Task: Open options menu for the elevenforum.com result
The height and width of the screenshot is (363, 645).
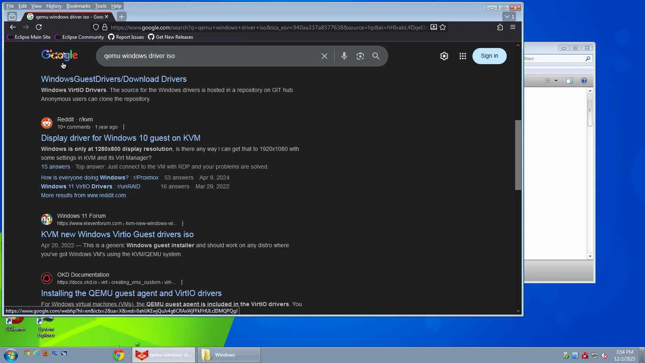Action: [183, 223]
